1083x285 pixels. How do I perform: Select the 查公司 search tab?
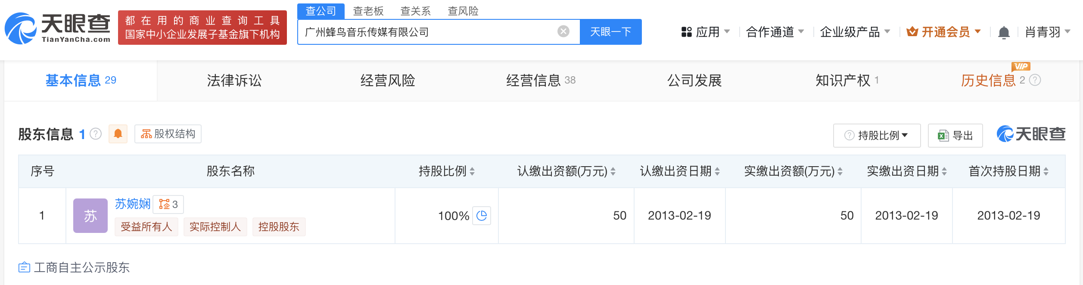point(321,11)
